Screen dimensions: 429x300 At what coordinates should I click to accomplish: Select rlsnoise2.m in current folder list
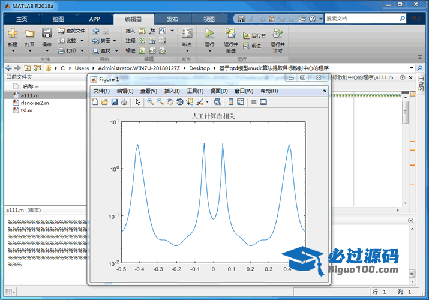coord(35,103)
